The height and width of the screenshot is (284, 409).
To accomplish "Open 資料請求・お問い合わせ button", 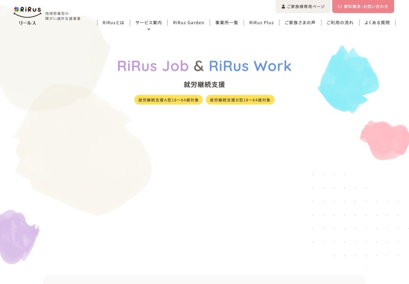I will point(363,6).
